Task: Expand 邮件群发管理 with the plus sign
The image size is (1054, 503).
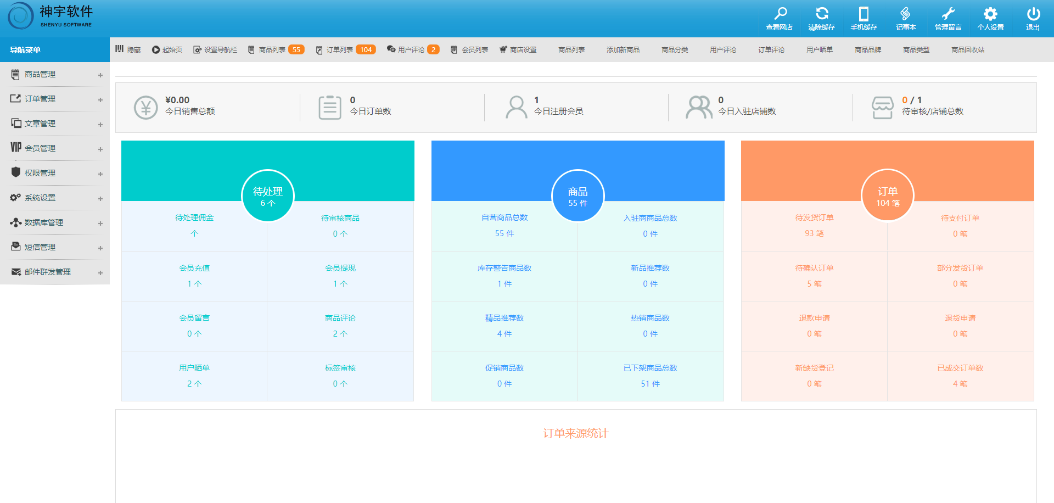Action: [x=100, y=273]
